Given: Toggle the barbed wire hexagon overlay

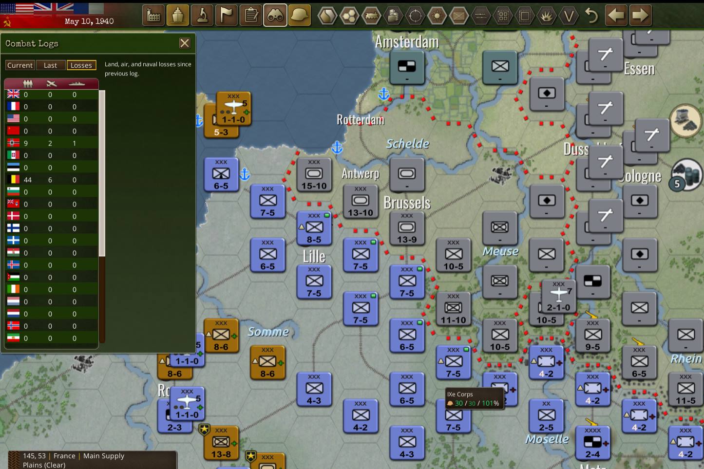Looking at the screenshot, I should tap(481, 16).
